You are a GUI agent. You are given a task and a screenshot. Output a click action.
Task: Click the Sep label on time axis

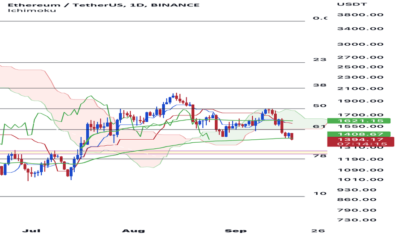pos(236,231)
